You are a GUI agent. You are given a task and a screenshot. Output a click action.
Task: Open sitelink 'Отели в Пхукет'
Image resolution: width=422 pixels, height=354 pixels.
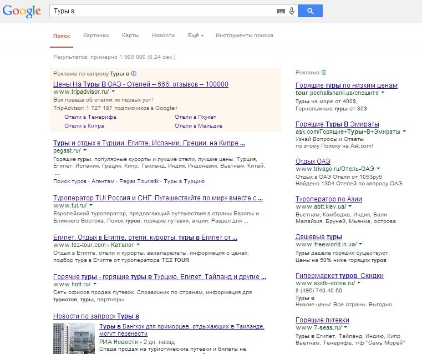point(195,117)
